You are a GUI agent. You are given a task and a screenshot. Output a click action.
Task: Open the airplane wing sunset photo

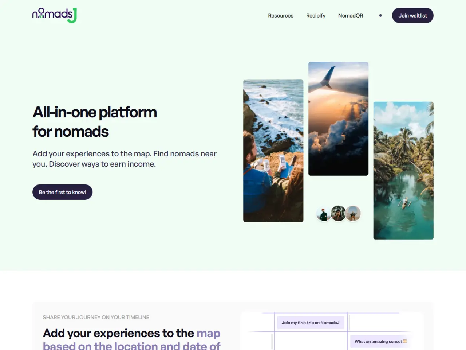[338, 118]
